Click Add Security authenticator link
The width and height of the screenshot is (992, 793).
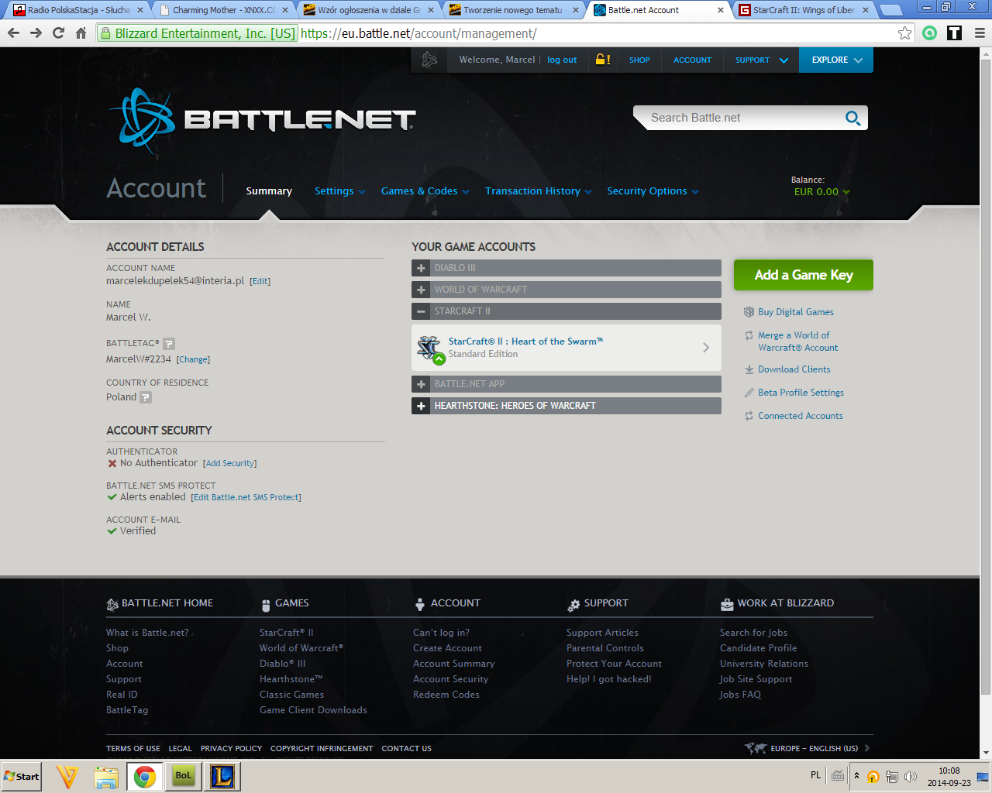point(229,463)
